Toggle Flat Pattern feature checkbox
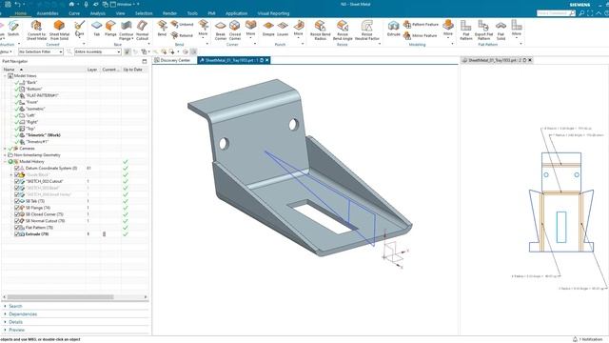The width and height of the screenshot is (609, 343). (x=17, y=228)
